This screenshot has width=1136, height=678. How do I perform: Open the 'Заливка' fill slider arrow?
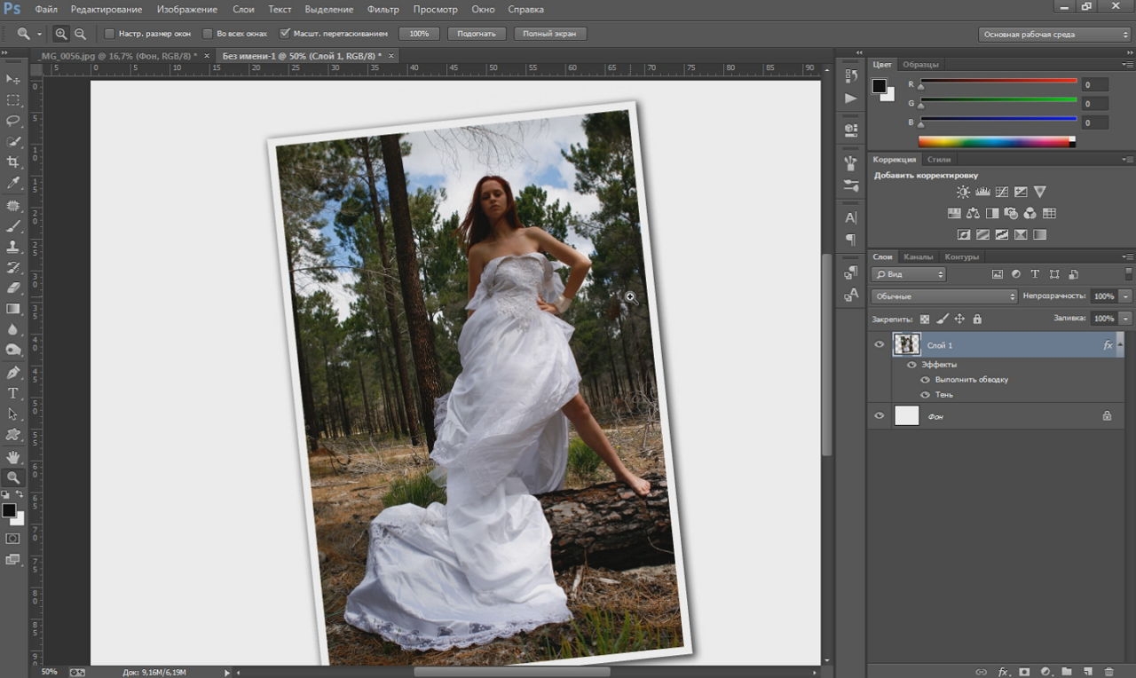1126,318
